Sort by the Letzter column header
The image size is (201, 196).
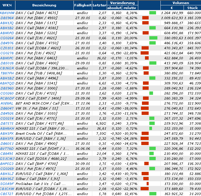(x=99, y=5)
